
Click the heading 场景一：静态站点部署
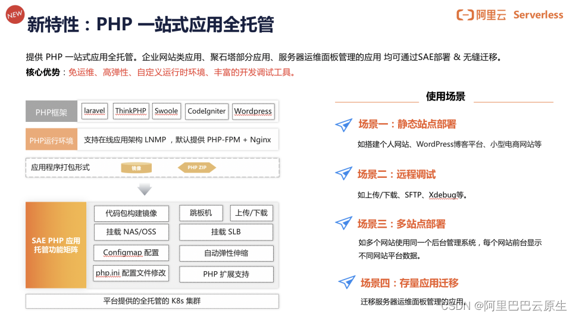point(408,124)
